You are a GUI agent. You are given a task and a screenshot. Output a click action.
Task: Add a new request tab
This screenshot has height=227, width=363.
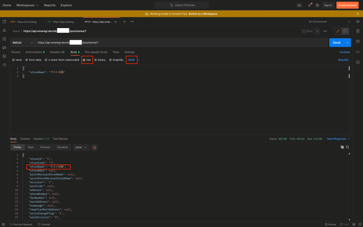124,21
